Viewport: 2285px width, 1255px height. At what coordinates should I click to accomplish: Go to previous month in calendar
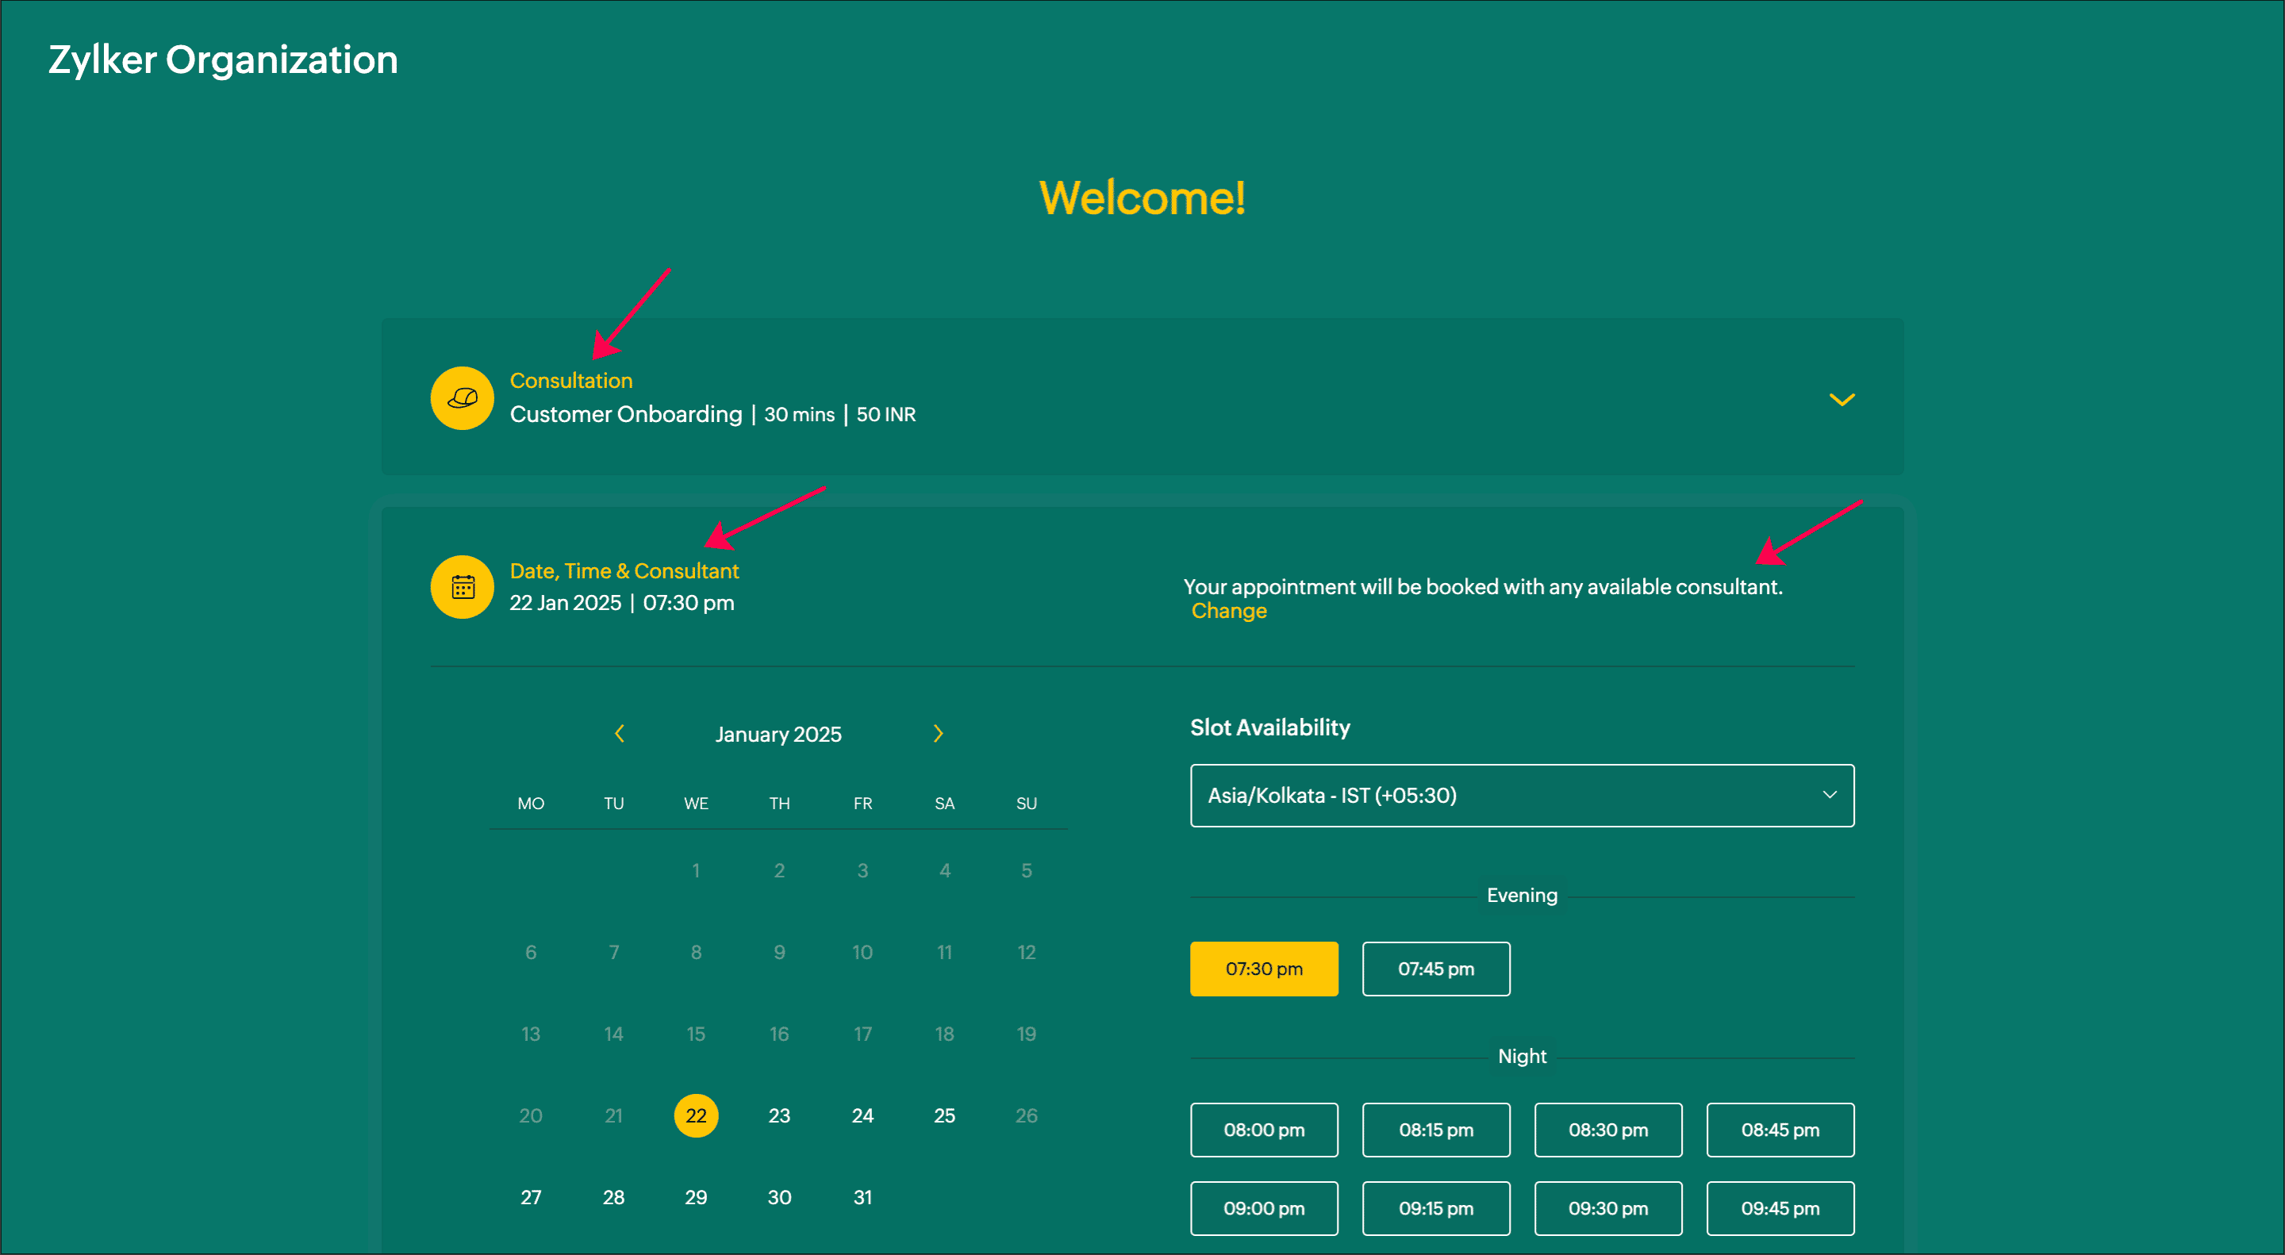pos(619,734)
